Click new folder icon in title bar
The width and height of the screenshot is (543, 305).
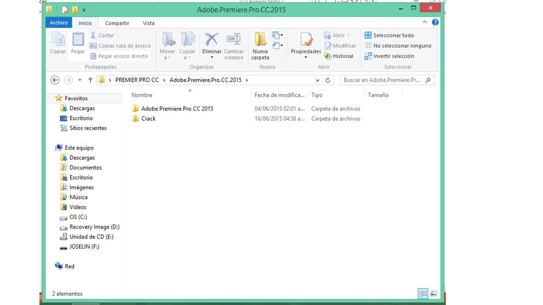tap(75, 9)
